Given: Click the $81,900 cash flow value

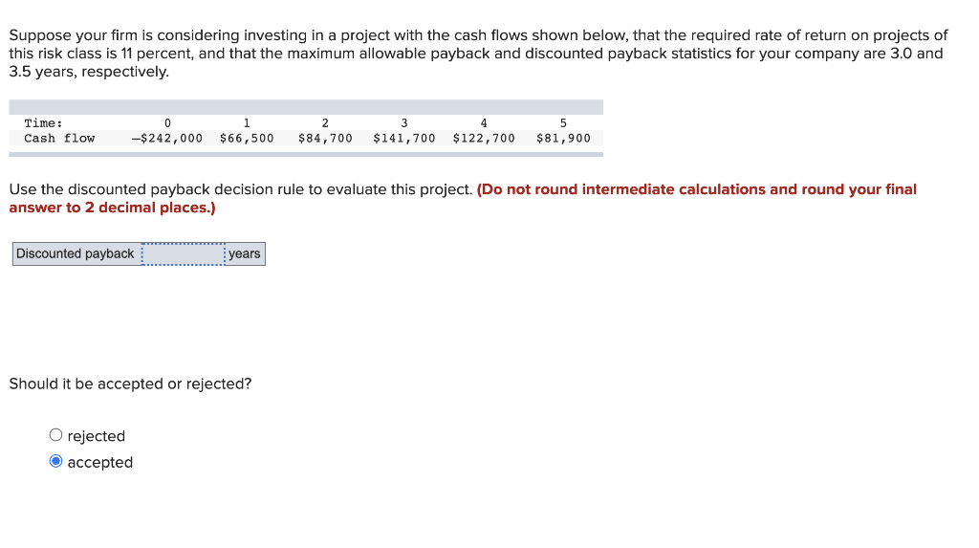Looking at the screenshot, I should (x=563, y=138).
